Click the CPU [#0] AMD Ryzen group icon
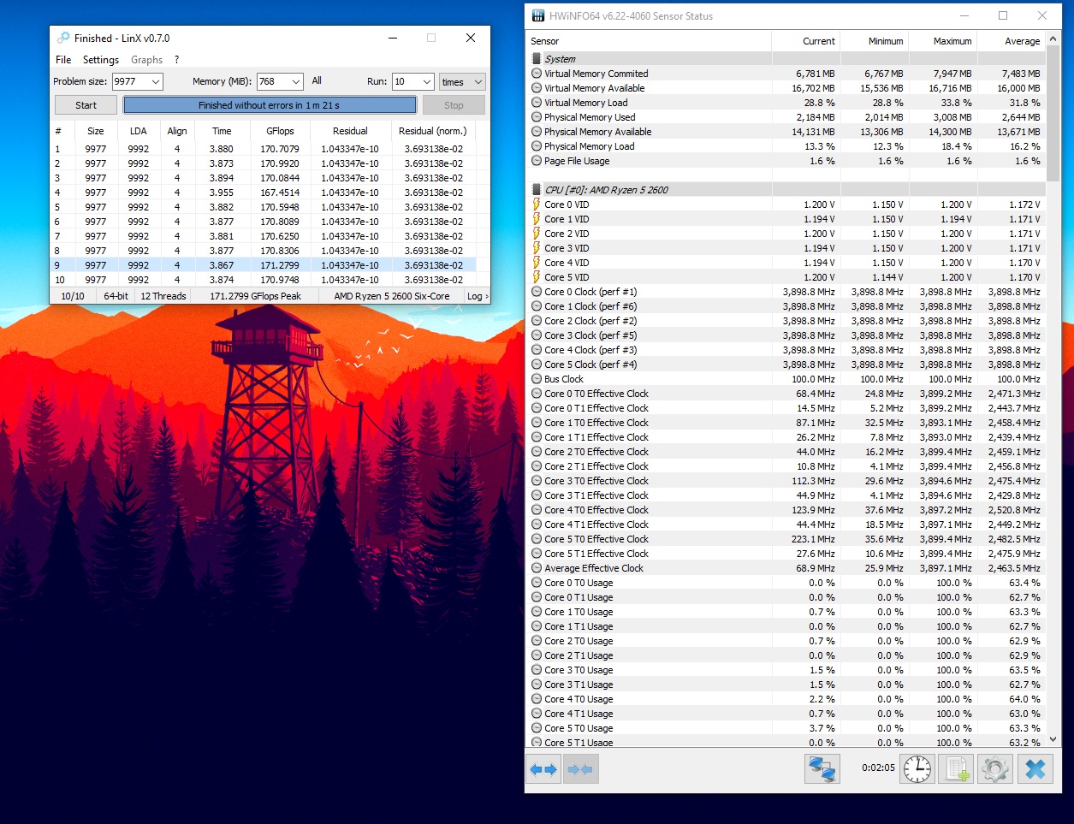This screenshot has width=1074, height=824. click(537, 190)
